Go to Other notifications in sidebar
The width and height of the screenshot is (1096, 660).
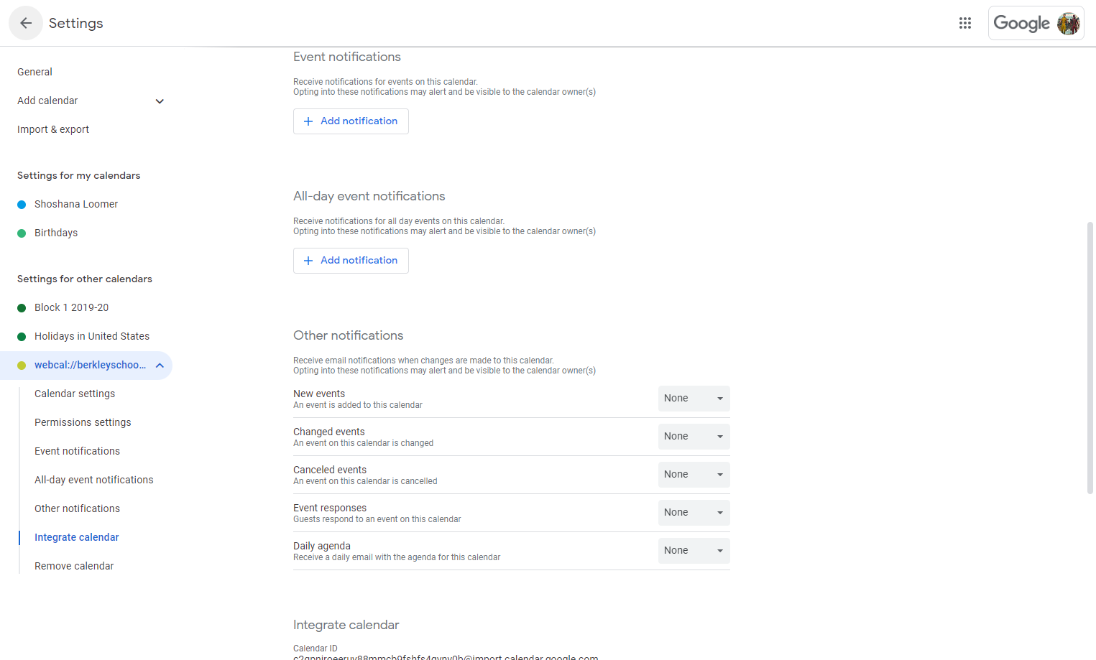[x=77, y=508]
